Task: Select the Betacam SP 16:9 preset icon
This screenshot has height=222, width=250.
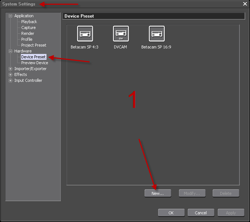Action: tap(157, 33)
